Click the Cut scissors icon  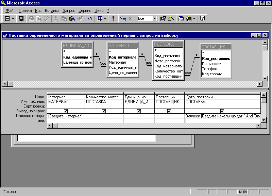[x=56, y=19]
